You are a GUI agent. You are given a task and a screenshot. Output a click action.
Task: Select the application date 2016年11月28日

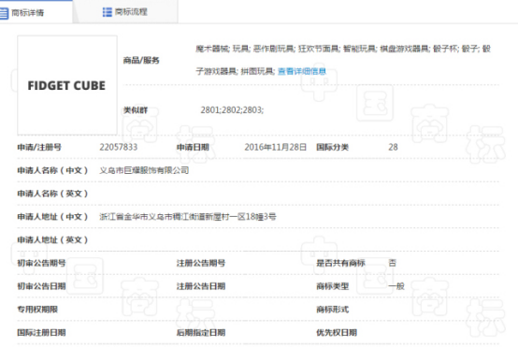click(276, 147)
